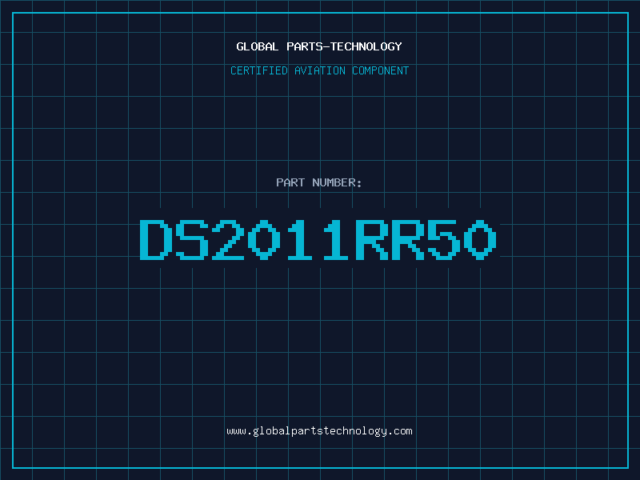Click the PART NUMBER: label
Image resolution: width=640 pixels, height=480 pixels.
click(319, 182)
